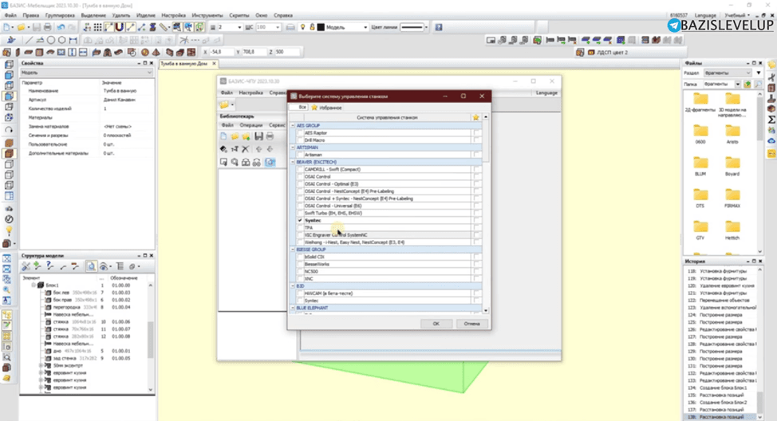Viewport: 777px width, 421px height.
Task: Open the Модель layer dropdown in toolbar
Action: click(x=365, y=27)
